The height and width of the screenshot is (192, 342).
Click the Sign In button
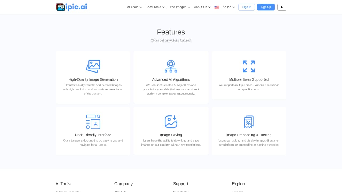coord(247,7)
